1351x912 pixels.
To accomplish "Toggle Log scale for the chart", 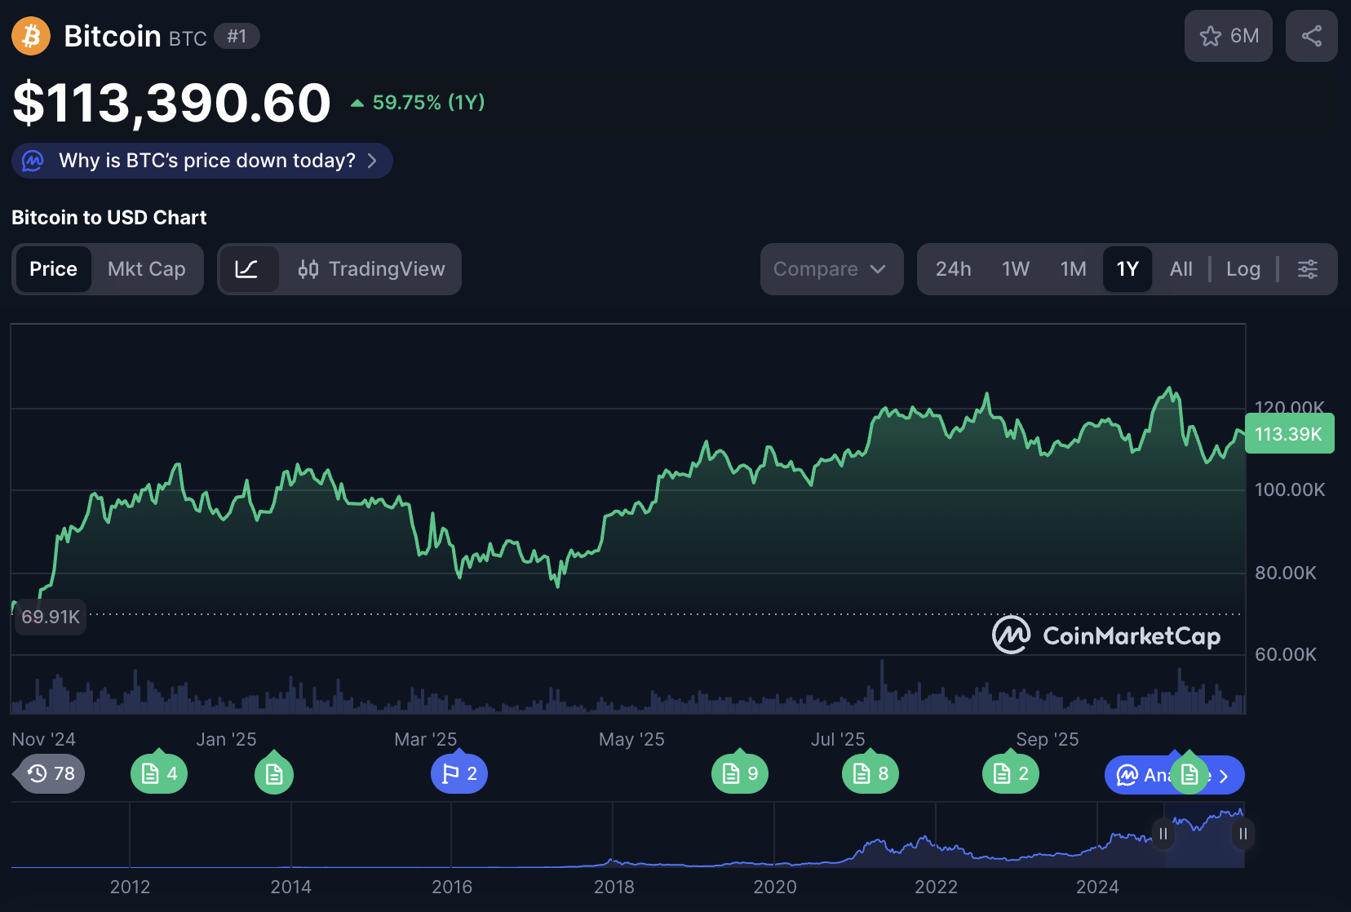I will click(1242, 268).
